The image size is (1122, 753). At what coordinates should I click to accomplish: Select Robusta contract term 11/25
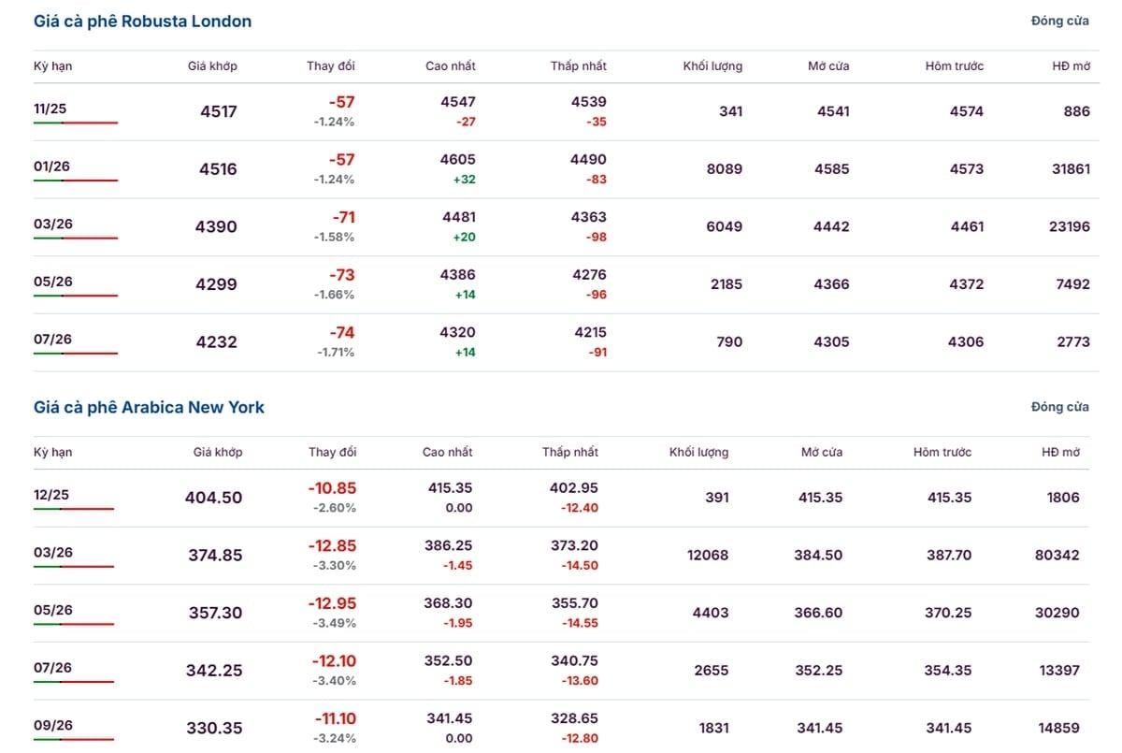coord(50,109)
